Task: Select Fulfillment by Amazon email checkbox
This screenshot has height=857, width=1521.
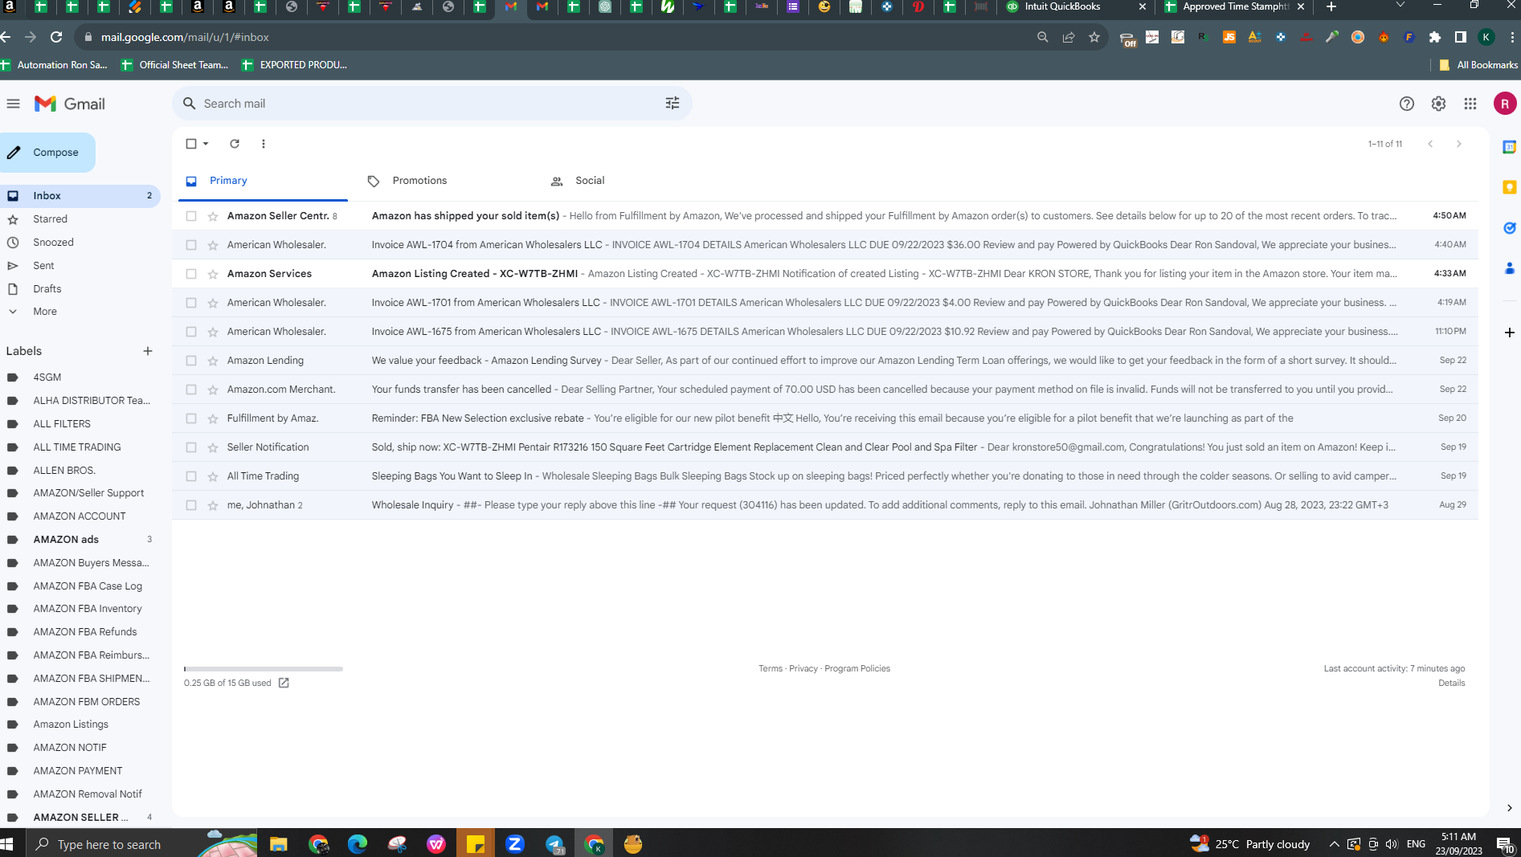Action: click(191, 418)
